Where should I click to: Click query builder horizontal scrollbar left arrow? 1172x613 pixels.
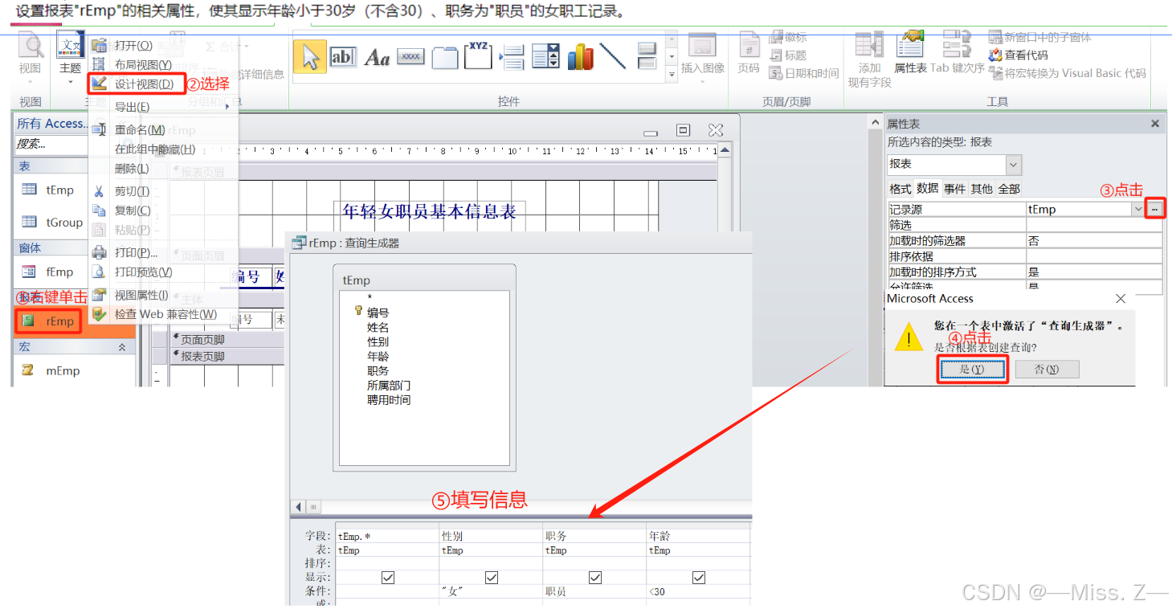pyautogui.click(x=299, y=507)
